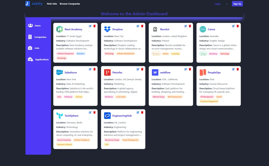The image size is (269, 166).
Task: Click the Revolut R logo
Action: pos(155,29)
